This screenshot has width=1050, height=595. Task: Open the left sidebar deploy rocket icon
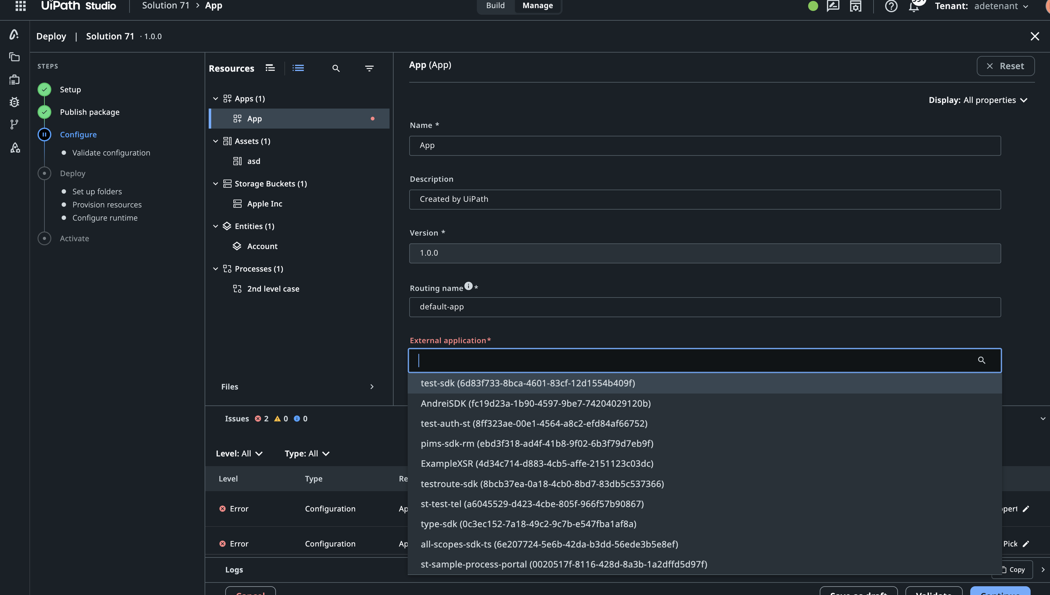(x=15, y=148)
